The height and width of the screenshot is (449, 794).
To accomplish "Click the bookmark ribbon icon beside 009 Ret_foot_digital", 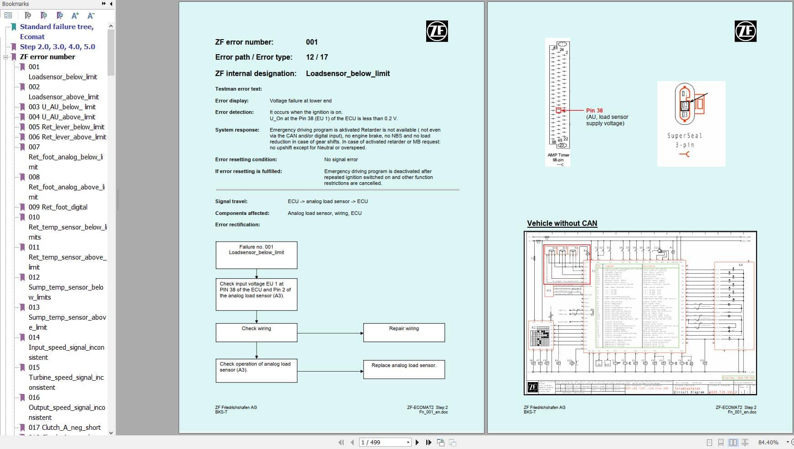I will [x=22, y=207].
